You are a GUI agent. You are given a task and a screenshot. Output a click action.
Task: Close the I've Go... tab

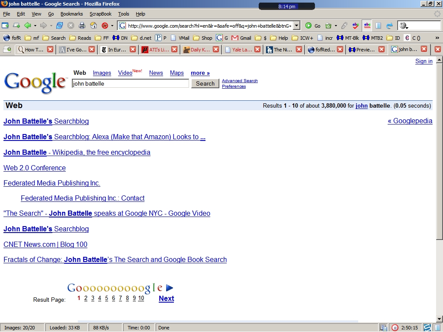pos(92,49)
